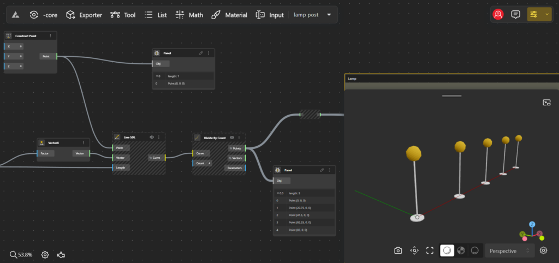
Task: Toggle preview eye on Divide By Count node
Action: tap(232, 138)
